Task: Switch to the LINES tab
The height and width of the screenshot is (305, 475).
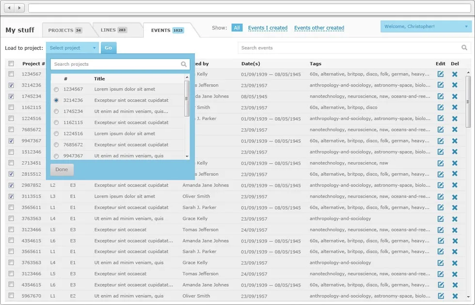Action: click(113, 30)
